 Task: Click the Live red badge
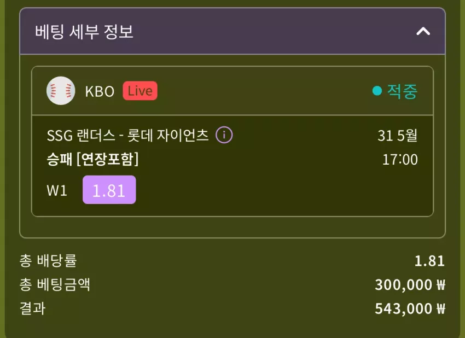pyautogui.click(x=140, y=91)
